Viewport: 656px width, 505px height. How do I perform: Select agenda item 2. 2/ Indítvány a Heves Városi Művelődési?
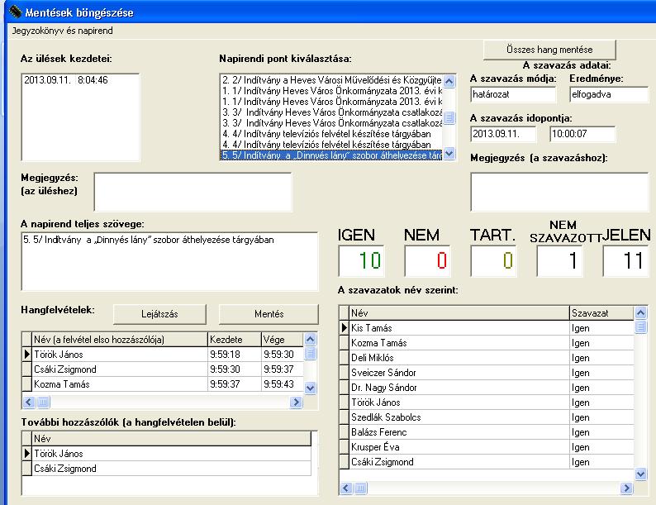pyautogui.click(x=332, y=80)
